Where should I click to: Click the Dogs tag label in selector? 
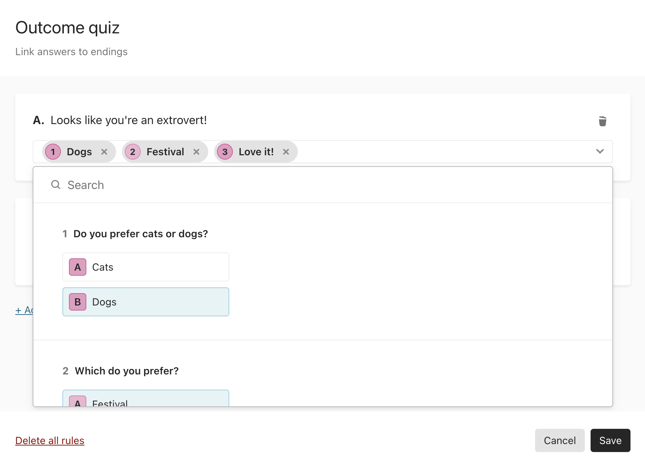79,152
